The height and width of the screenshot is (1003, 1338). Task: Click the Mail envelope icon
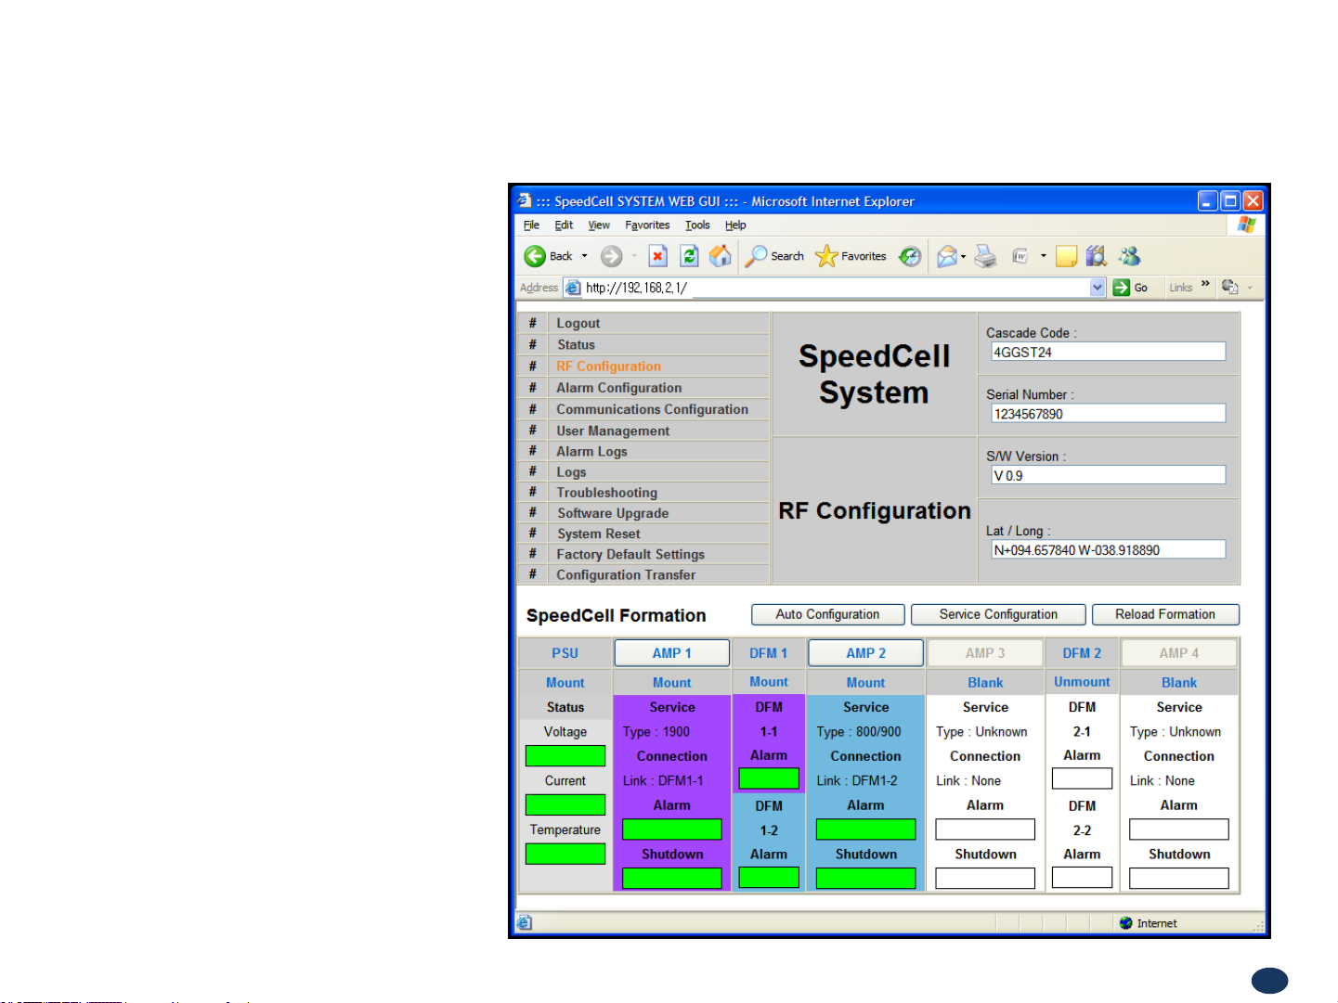tap(946, 256)
